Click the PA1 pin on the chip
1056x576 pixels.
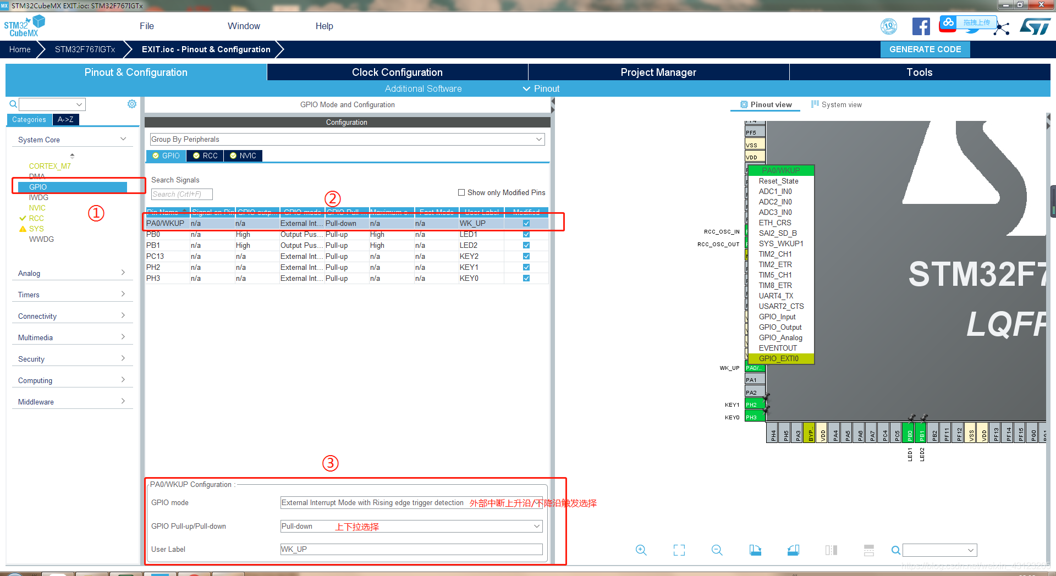pyautogui.click(x=755, y=380)
